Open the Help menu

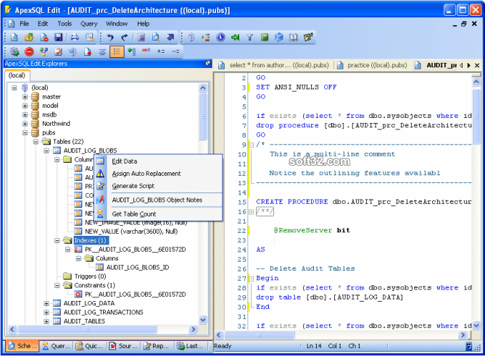click(144, 24)
